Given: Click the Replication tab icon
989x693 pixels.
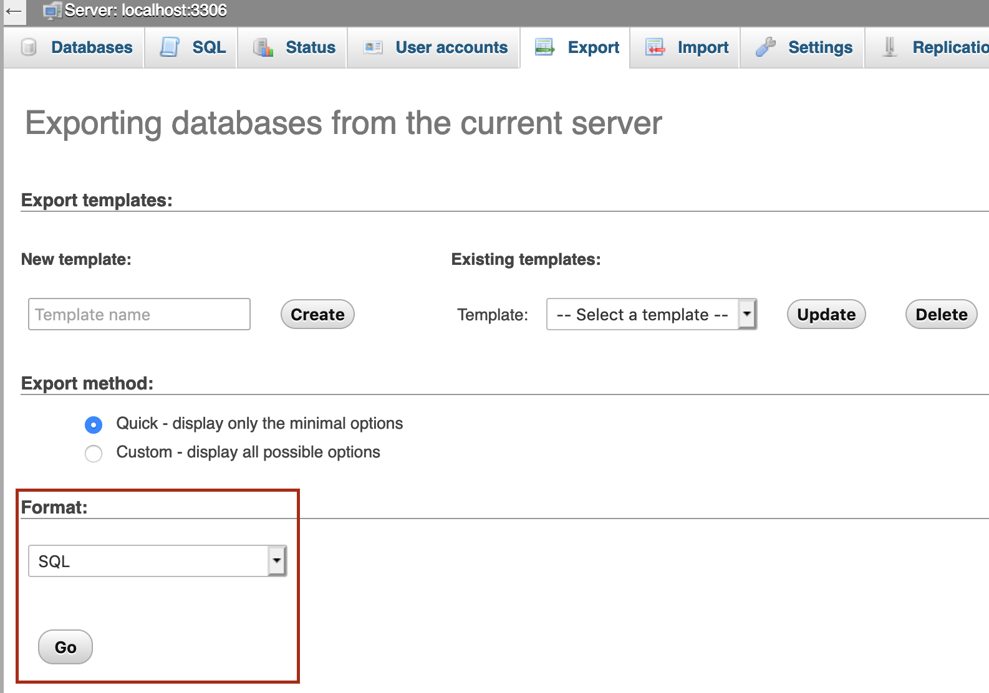Looking at the screenshot, I should pos(890,47).
